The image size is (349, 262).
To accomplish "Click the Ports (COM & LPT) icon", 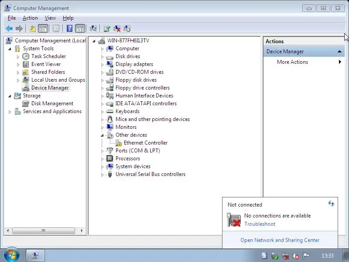I will coord(110,151).
